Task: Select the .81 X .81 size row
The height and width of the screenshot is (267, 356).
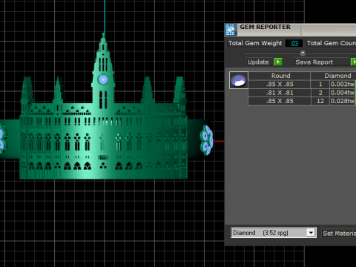Action: point(302,93)
